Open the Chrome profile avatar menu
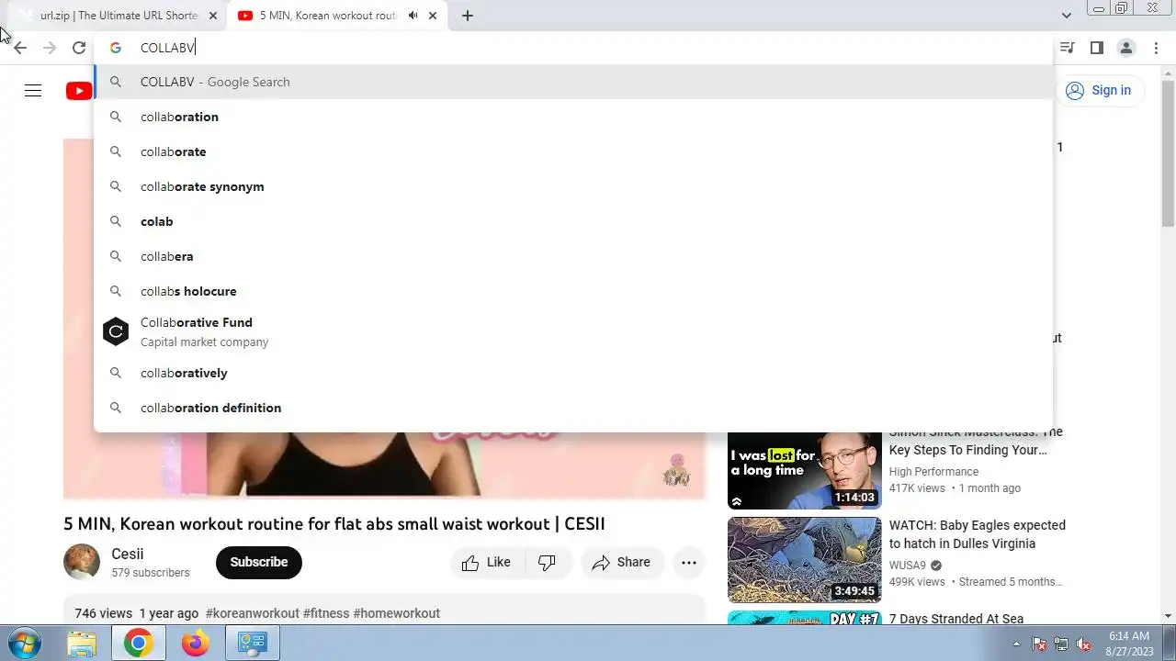This screenshot has width=1176, height=661. (x=1126, y=48)
